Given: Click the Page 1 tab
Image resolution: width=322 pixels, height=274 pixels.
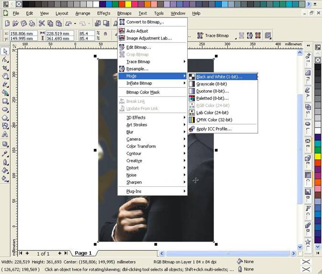Looking at the screenshot, I should tap(83, 253).
